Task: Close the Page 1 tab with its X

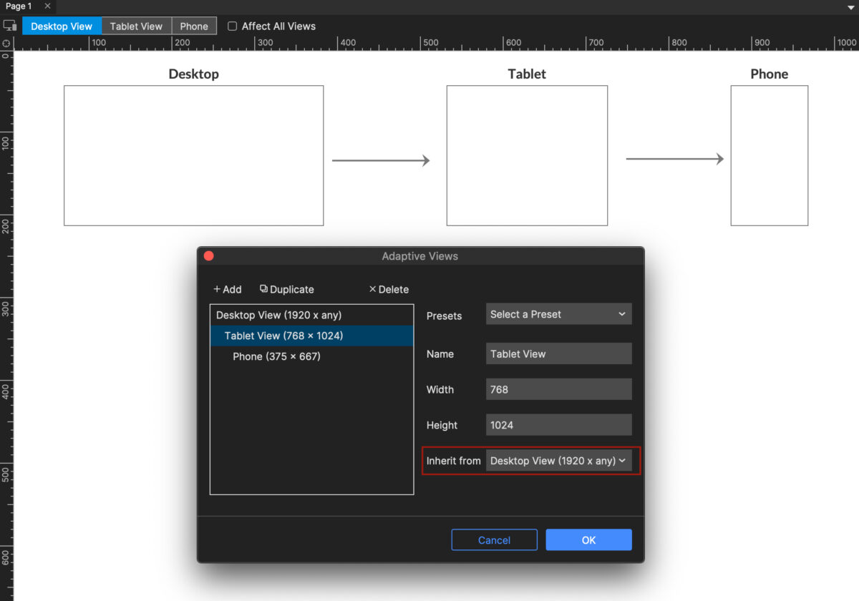Action: click(47, 6)
